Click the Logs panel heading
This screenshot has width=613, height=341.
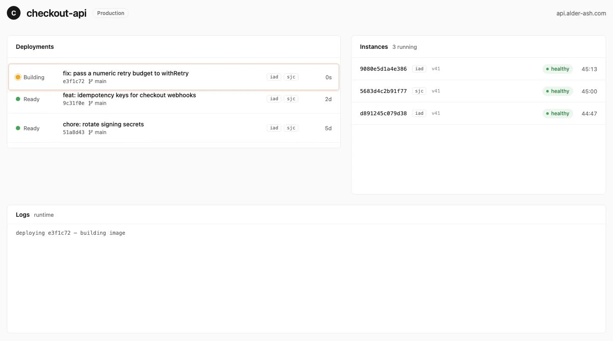[x=23, y=215]
